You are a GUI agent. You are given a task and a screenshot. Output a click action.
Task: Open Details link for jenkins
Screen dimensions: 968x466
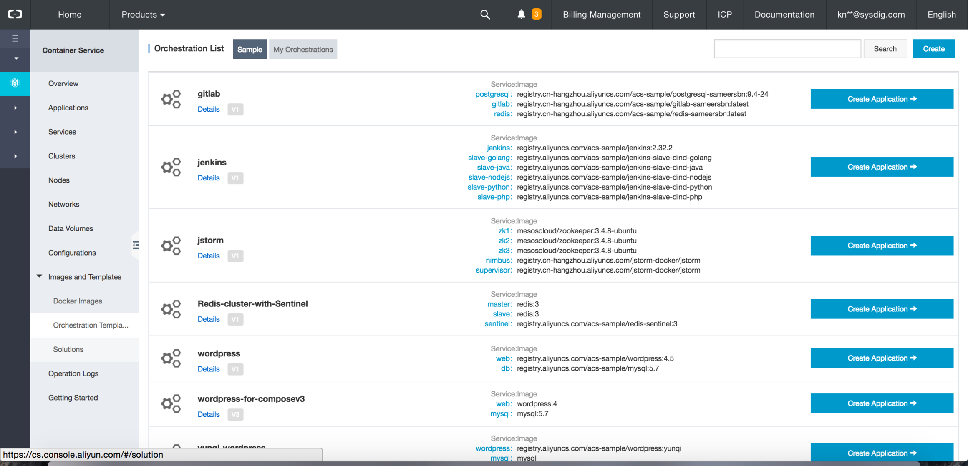(209, 178)
